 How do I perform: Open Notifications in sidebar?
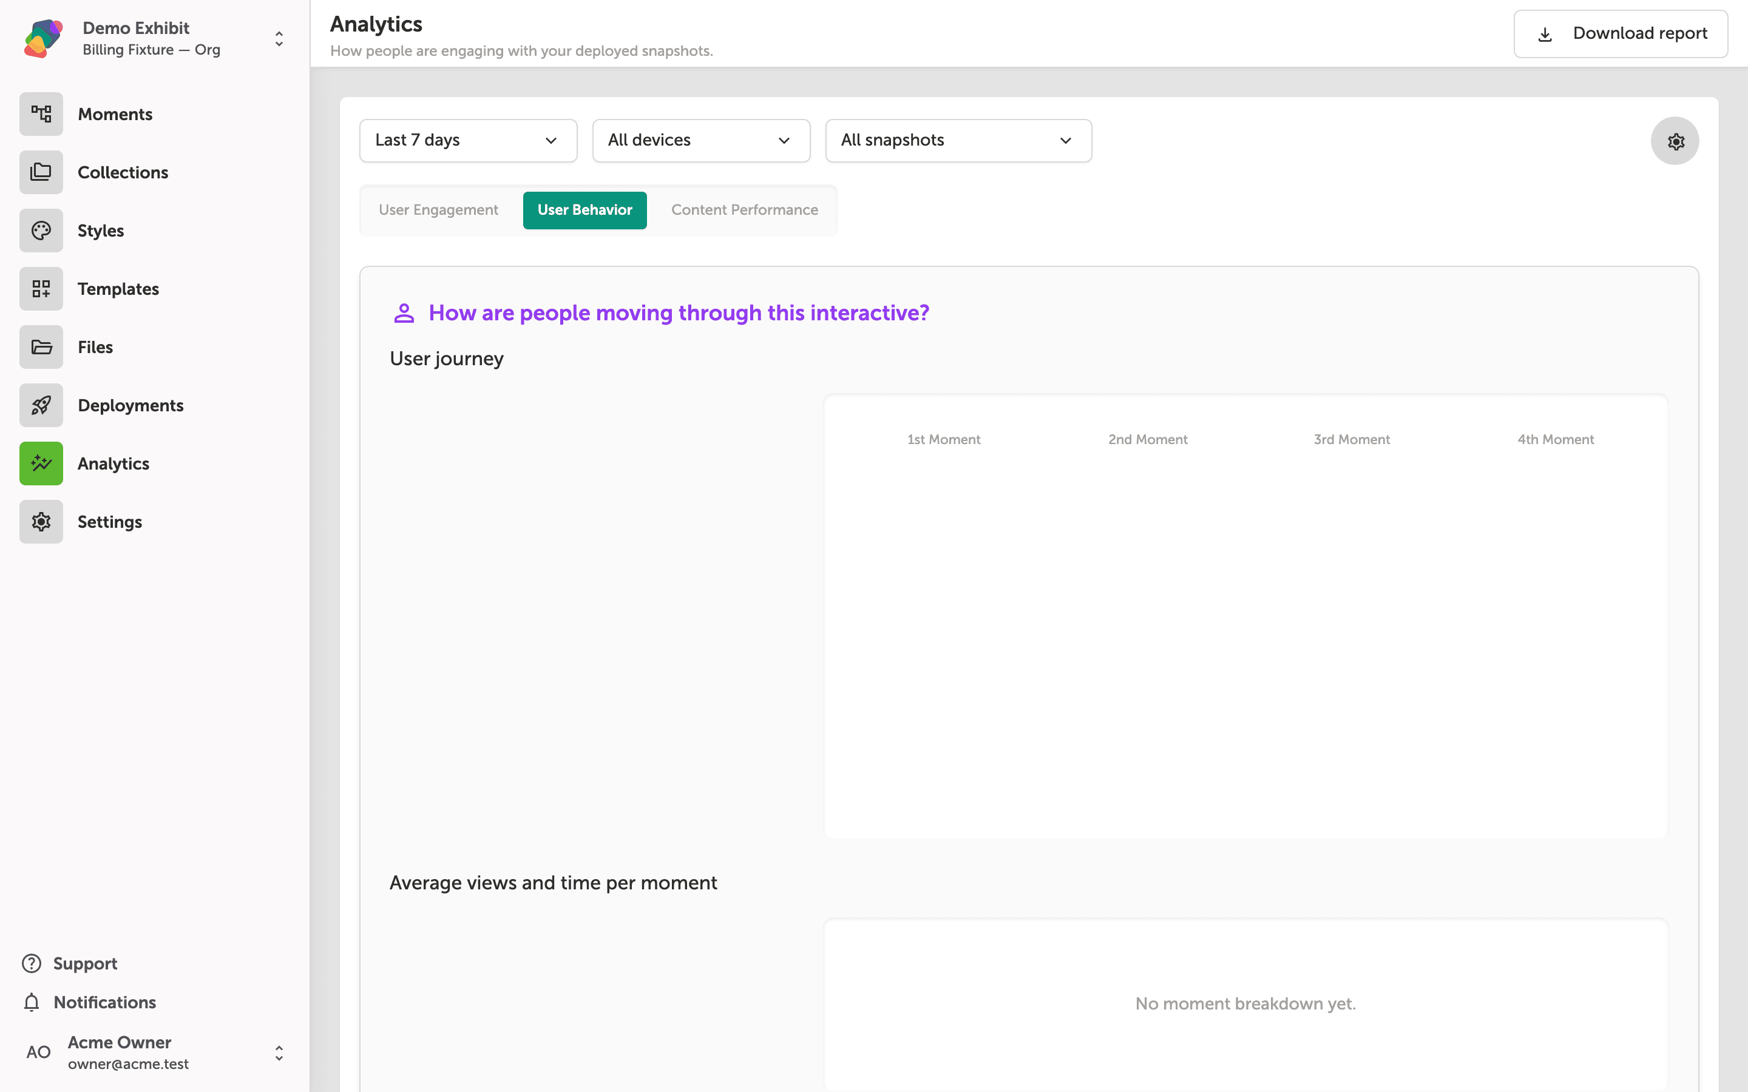point(105,1002)
